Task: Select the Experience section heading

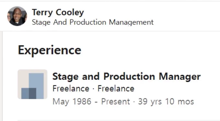Action: (49, 50)
